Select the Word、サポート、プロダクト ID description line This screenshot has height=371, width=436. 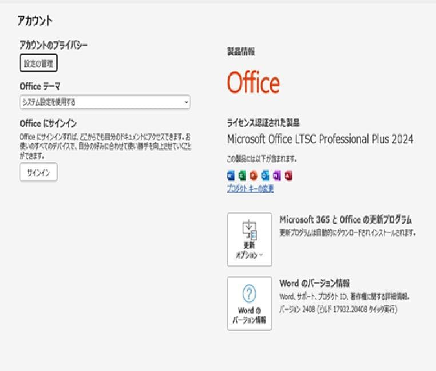tap(344, 297)
